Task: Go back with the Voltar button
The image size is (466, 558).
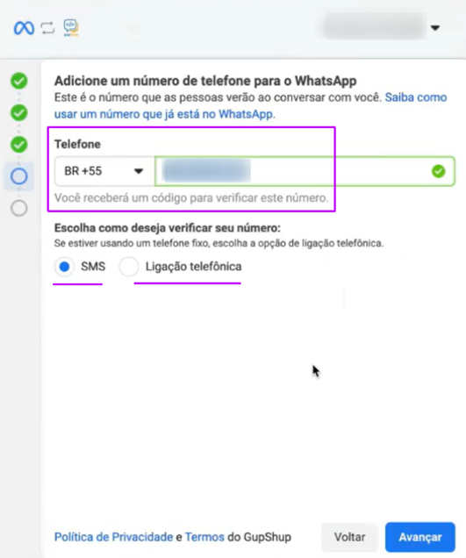Action: point(349,537)
